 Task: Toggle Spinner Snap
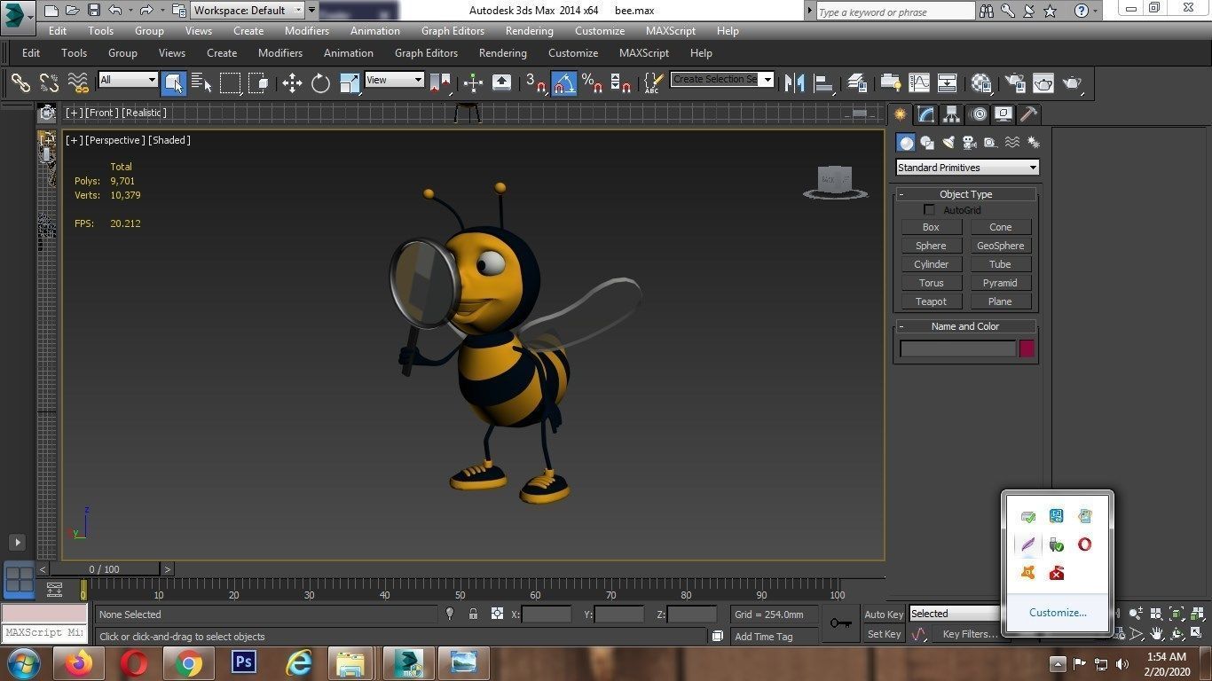(620, 83)
